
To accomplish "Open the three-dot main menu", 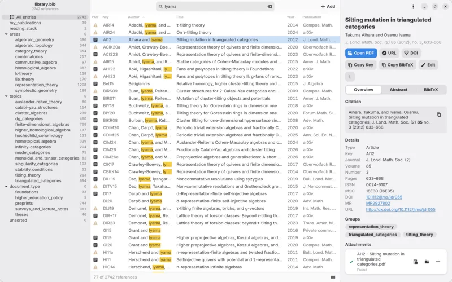I will click(x=413, y=6).
